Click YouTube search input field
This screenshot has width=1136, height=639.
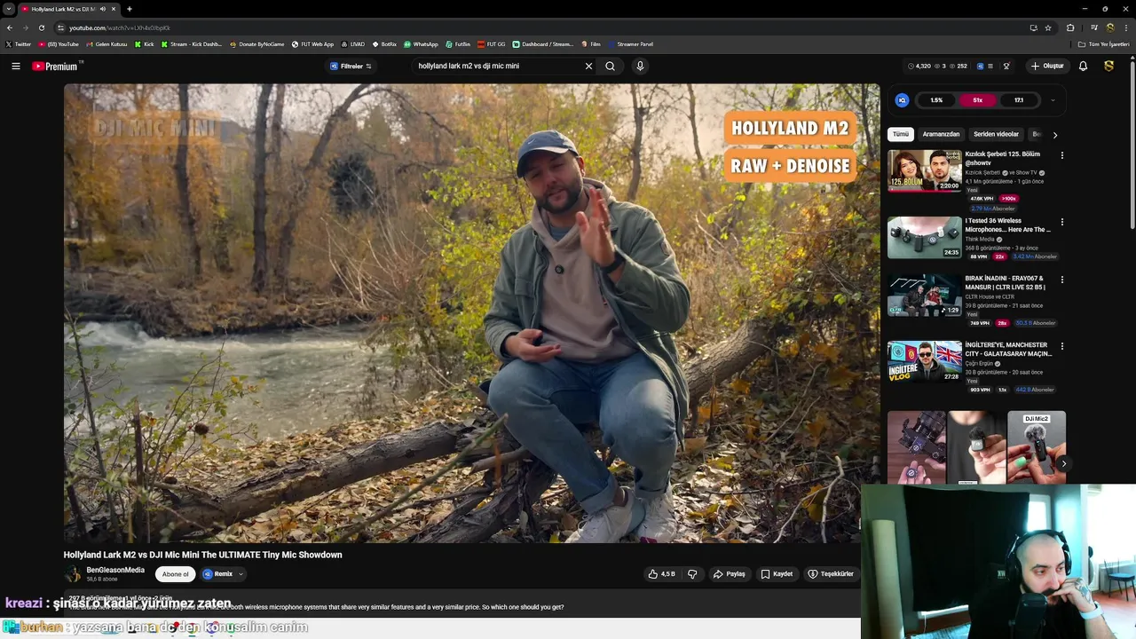point(497,66)
